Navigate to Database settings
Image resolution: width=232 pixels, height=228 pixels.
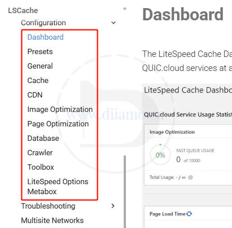click(43, 138)
